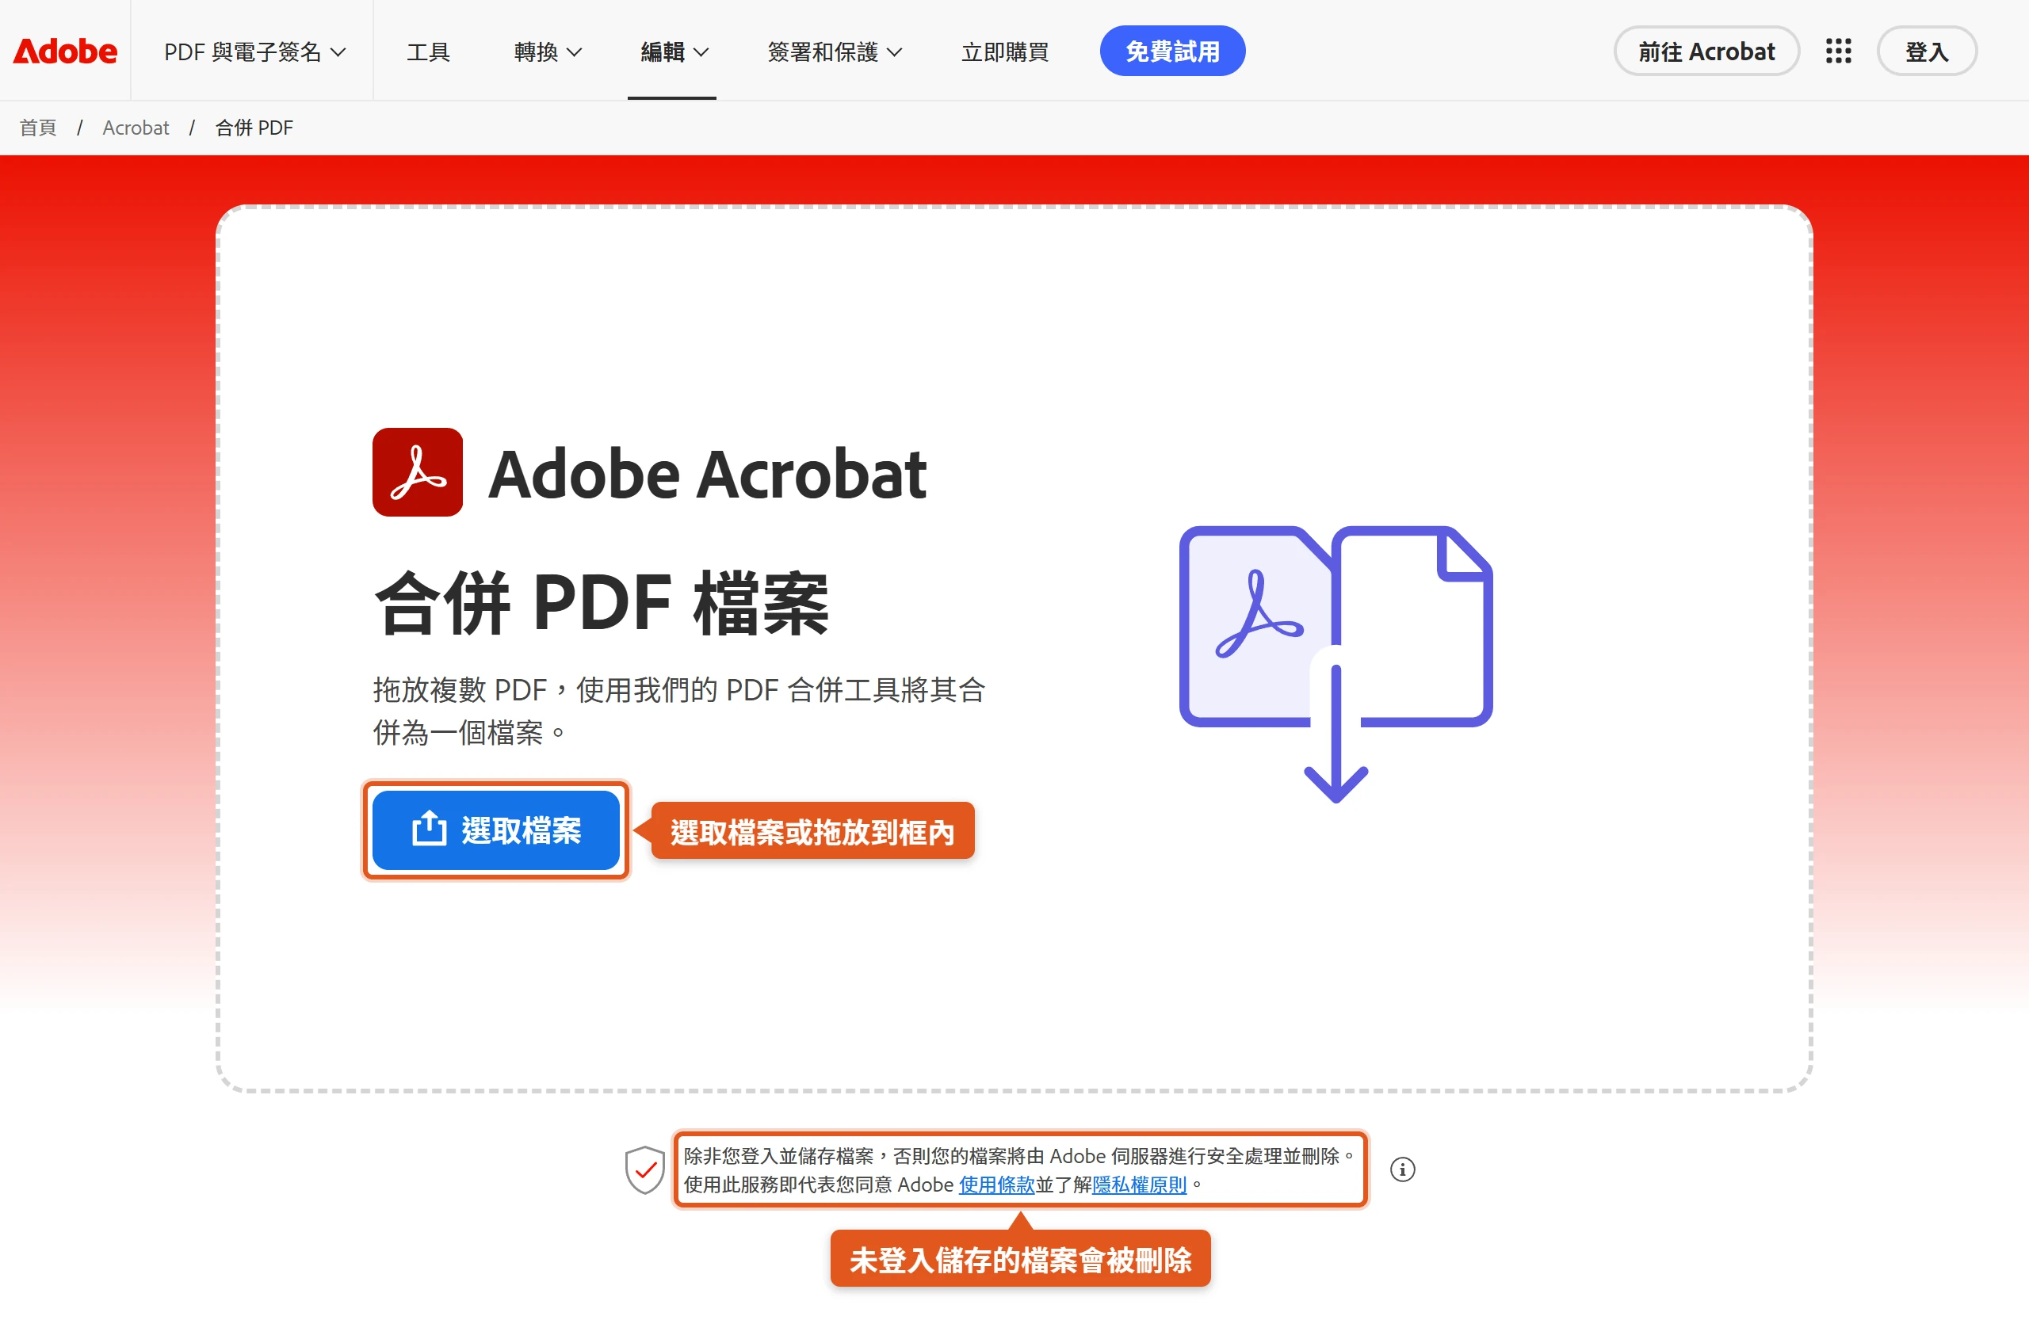
Task: Open the 隱私權原則 link
Action: (x=1139, y=1185)
